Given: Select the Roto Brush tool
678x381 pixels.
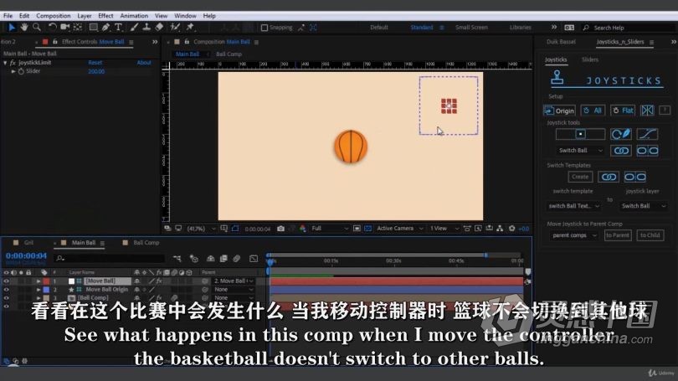Looking at the screenshot, I should point(175,28).
